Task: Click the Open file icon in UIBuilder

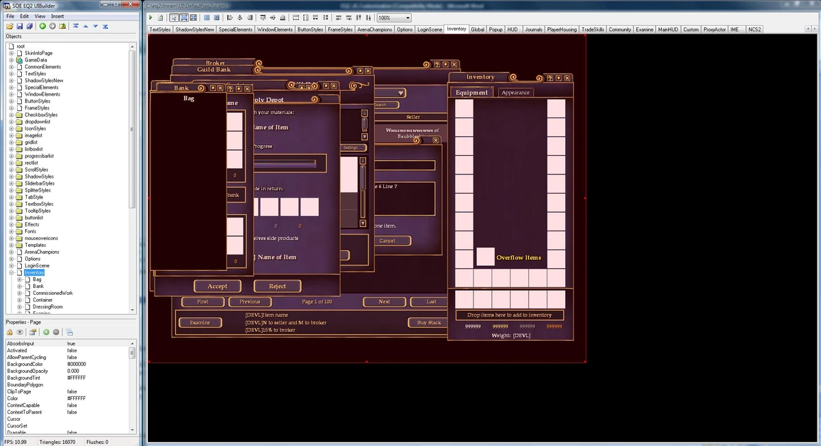Action: tap(10, 26)
